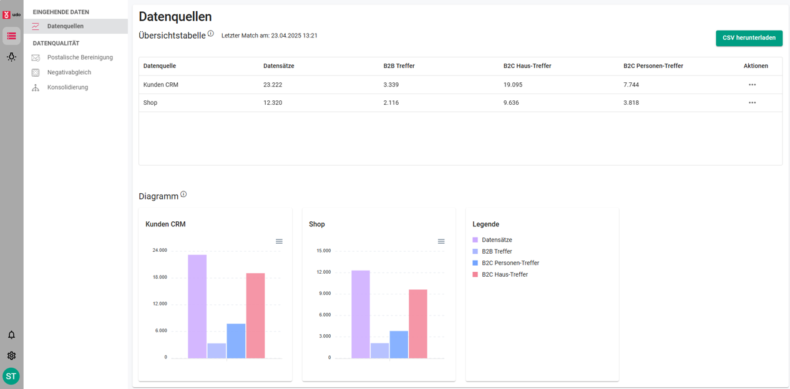Click the ST user avatar
790x389 pixels.
(x=11, y=376)
